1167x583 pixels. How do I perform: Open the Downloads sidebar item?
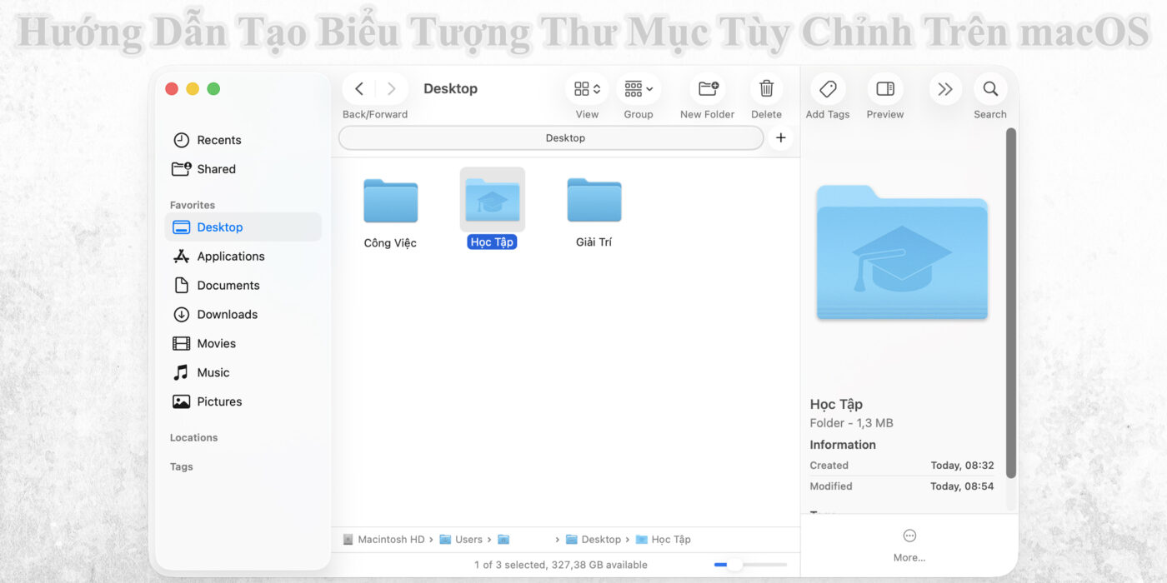click(x=226, y=314)
